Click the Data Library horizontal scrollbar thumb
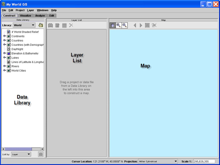The width and height of the screenshot is (220, 165). [x=18, y=149]
